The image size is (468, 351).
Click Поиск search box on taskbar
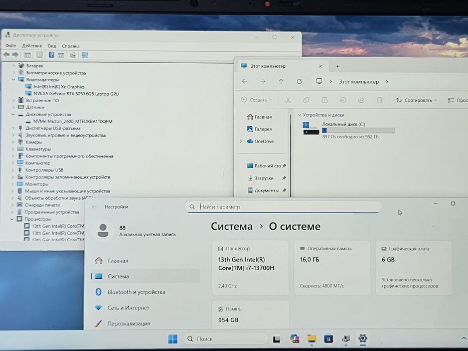pyautogui.click(x=225, y=339)
